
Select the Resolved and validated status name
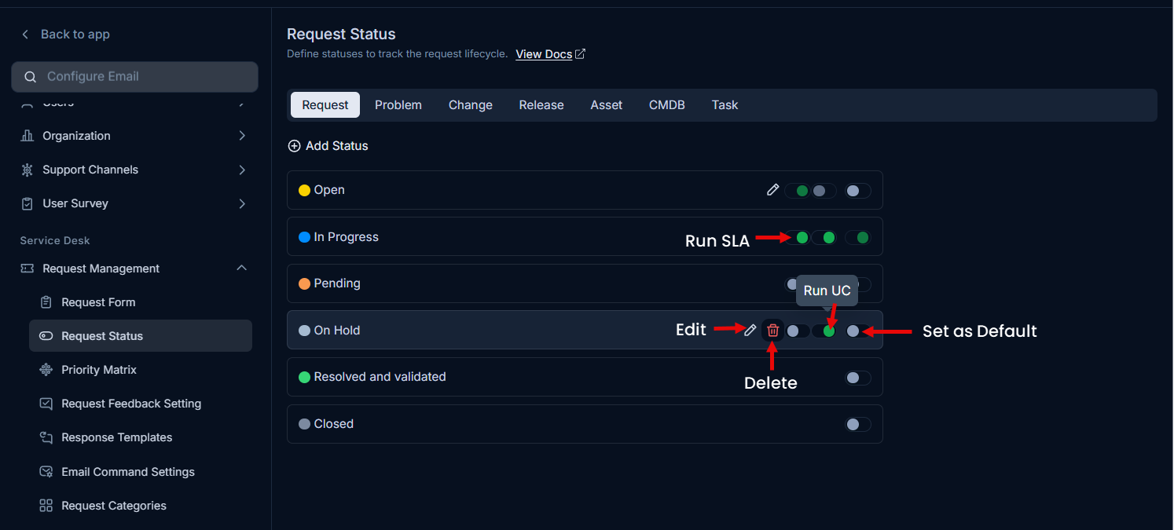click(x=380, y=377)
